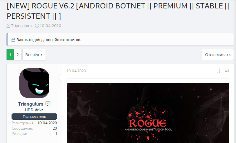Bookmark the first post using the bookmark icon
This screenshot has height=143, width=236.
[x=218, y=71]
